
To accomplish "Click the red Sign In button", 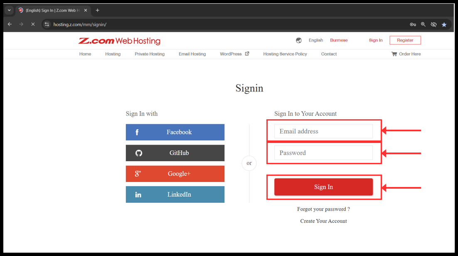I will pos(323,187).
